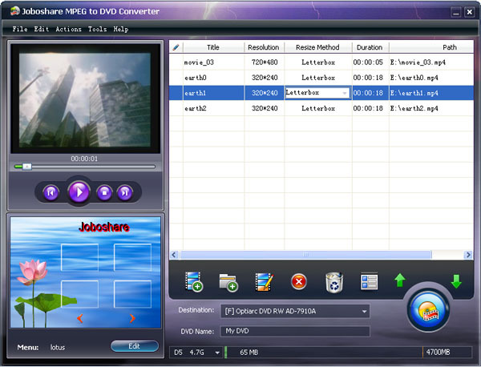Click the Add folder icon

pyautogui.click(x=228, y=282)
